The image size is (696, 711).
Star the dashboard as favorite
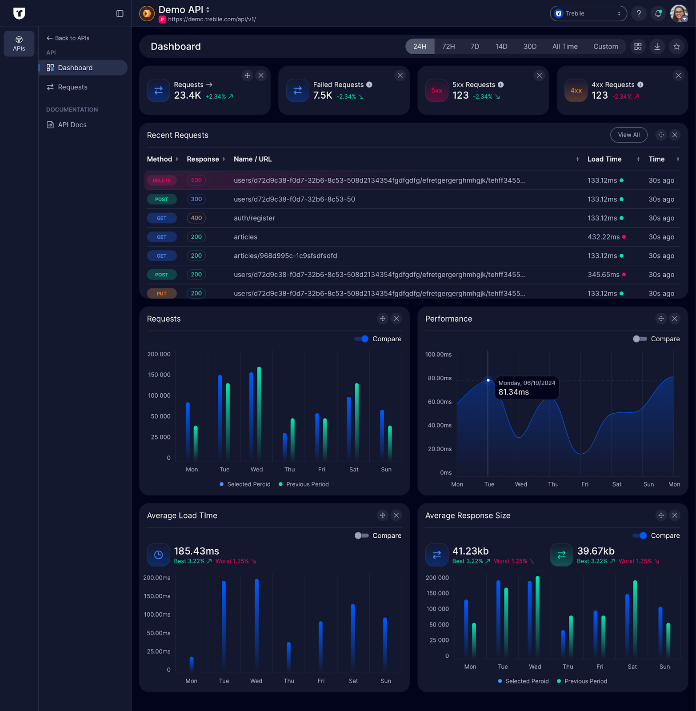coord(676,46)
